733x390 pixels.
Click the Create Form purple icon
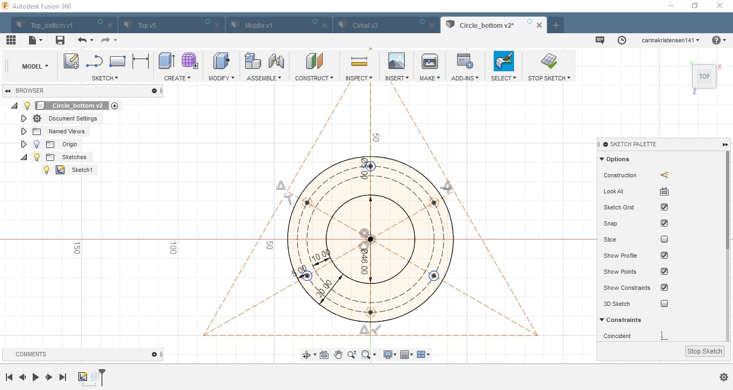click(x=189, y=61)
